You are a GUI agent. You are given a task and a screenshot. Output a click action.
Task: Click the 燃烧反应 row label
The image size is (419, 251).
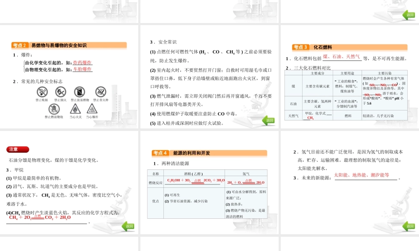coord(155,183)
